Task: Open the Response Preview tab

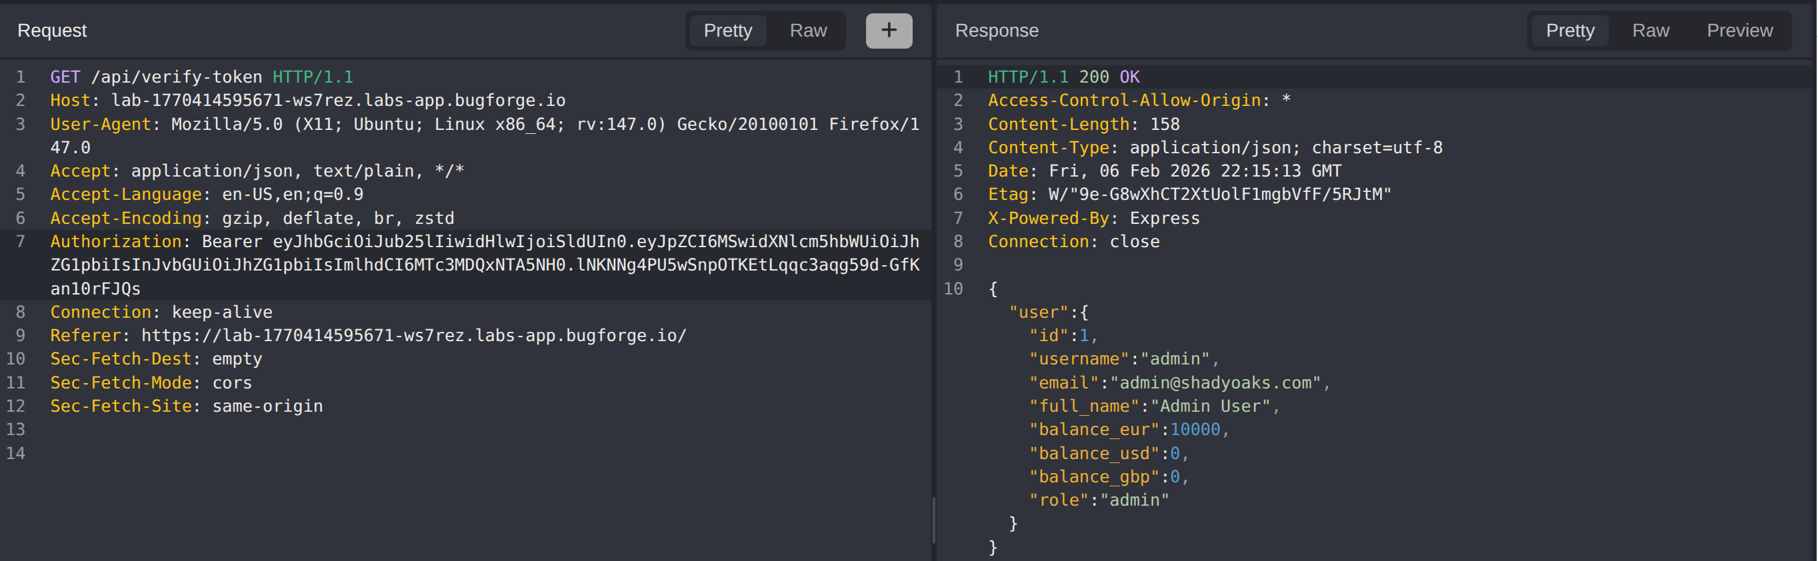Action: tap(1739, 31)
